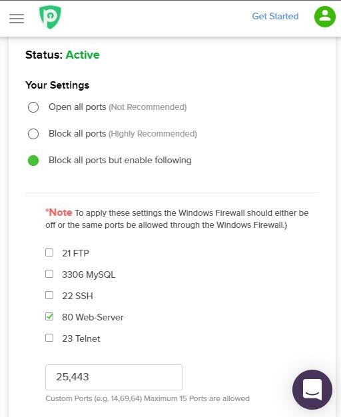Click the PureVPN shield logo

click(x=50, y=17)
